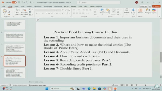
Task: Open the text highlight color
Action: click(x=63, y=13)
